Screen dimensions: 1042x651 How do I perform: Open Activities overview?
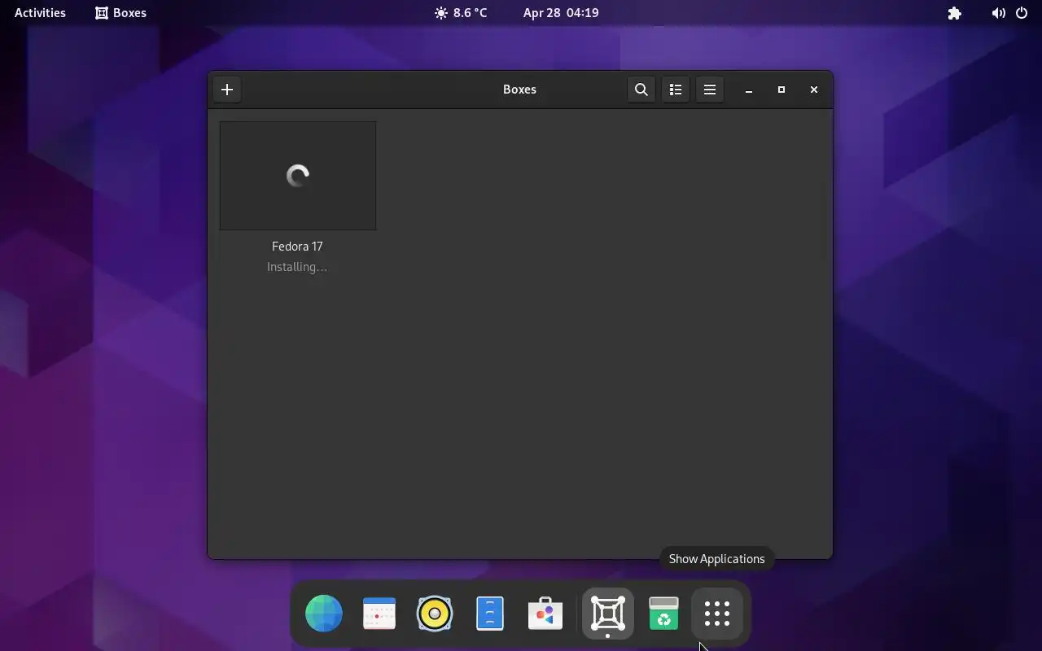(40, 13)
